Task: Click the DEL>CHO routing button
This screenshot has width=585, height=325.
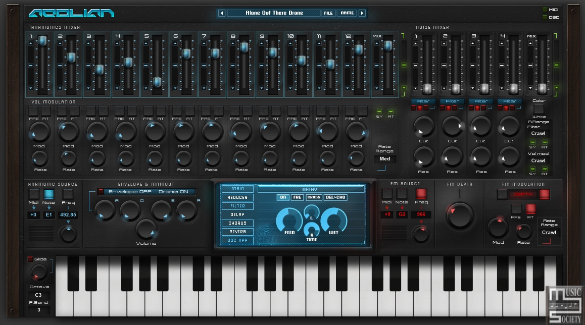Action: click(x=336, y=197)
